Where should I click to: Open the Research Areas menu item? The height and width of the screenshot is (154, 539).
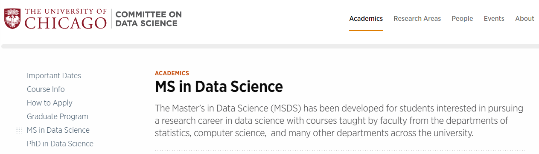[x=417, y=19]
